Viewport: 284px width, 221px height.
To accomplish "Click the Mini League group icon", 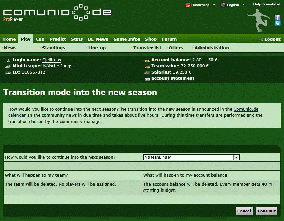I will click(8, 66).
